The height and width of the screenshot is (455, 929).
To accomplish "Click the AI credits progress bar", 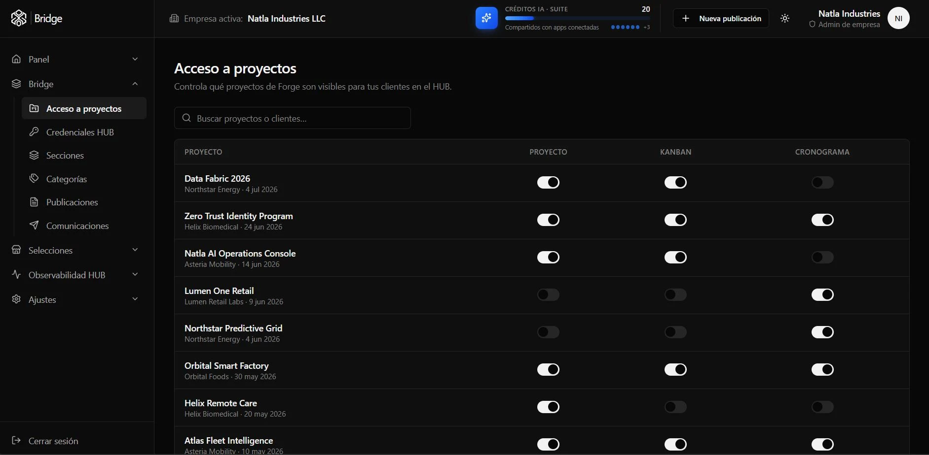I will (577, 18).
